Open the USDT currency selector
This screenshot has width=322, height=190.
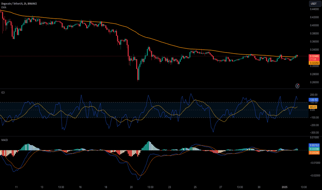point(315,3)
